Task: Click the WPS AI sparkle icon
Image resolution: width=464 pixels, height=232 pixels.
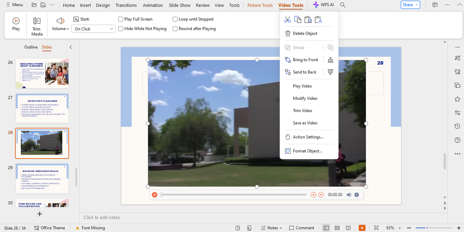Action: 316,5
